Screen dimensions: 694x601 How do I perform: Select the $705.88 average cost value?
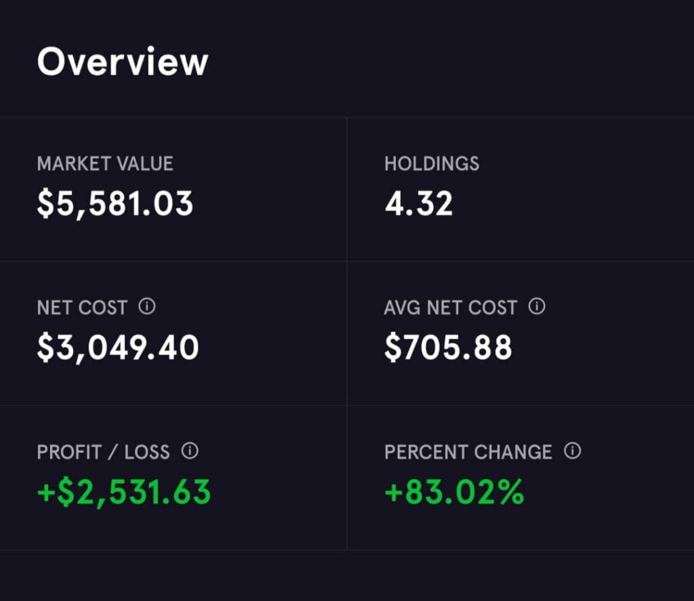448,348
